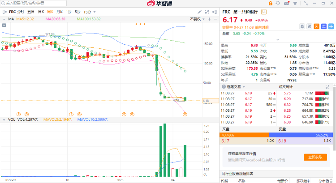Expand pre-market details chevron

coord(278,39)
